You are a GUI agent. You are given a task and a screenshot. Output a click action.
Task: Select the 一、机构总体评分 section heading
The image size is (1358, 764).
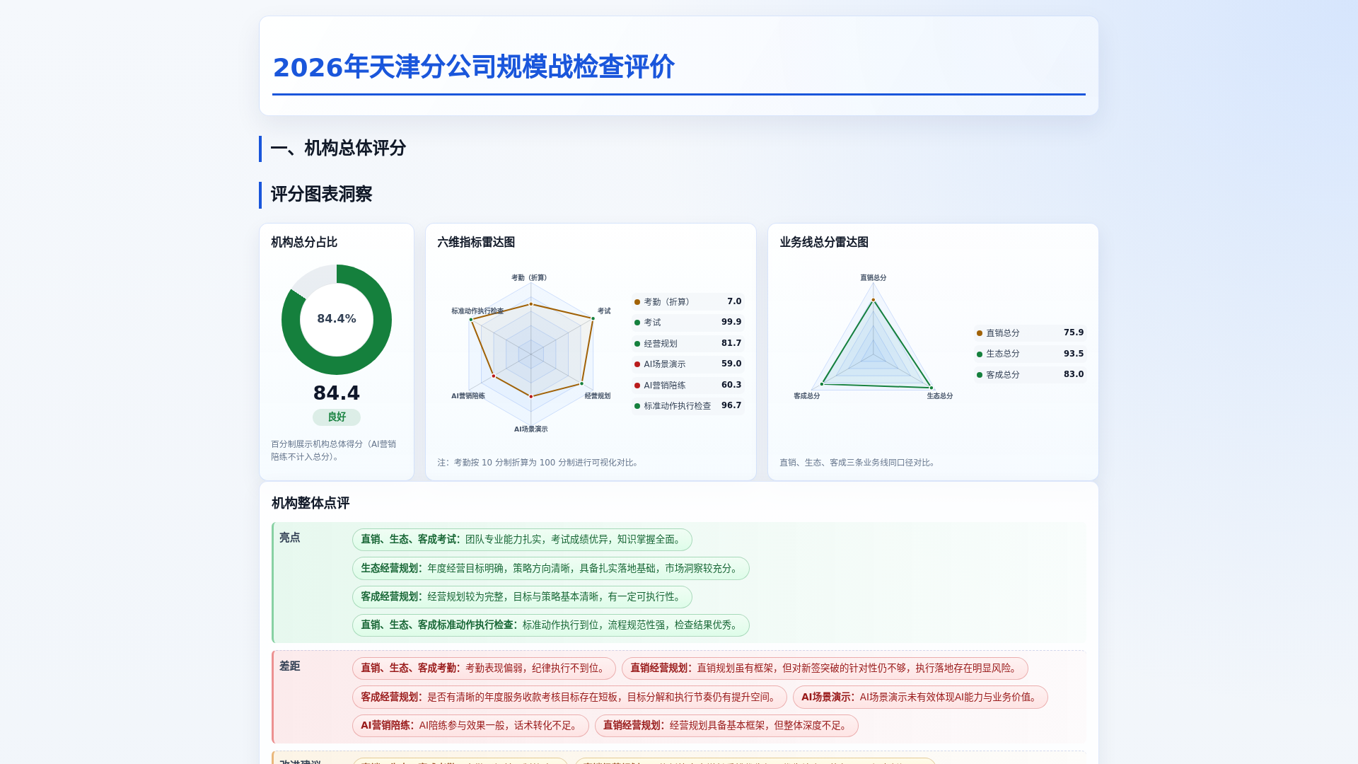click(338, 149)
